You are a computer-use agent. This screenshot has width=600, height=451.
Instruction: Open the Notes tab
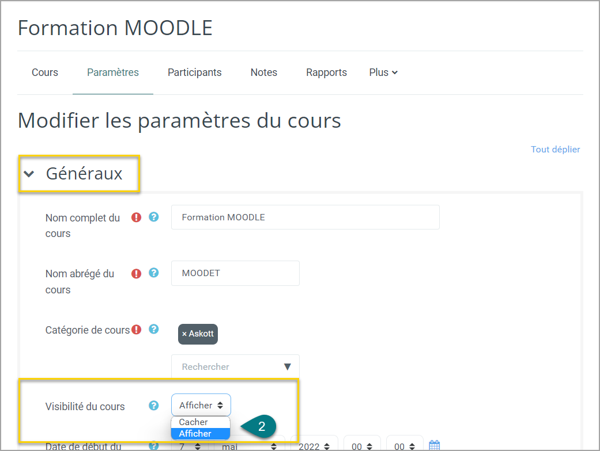[x=263, y=72]
